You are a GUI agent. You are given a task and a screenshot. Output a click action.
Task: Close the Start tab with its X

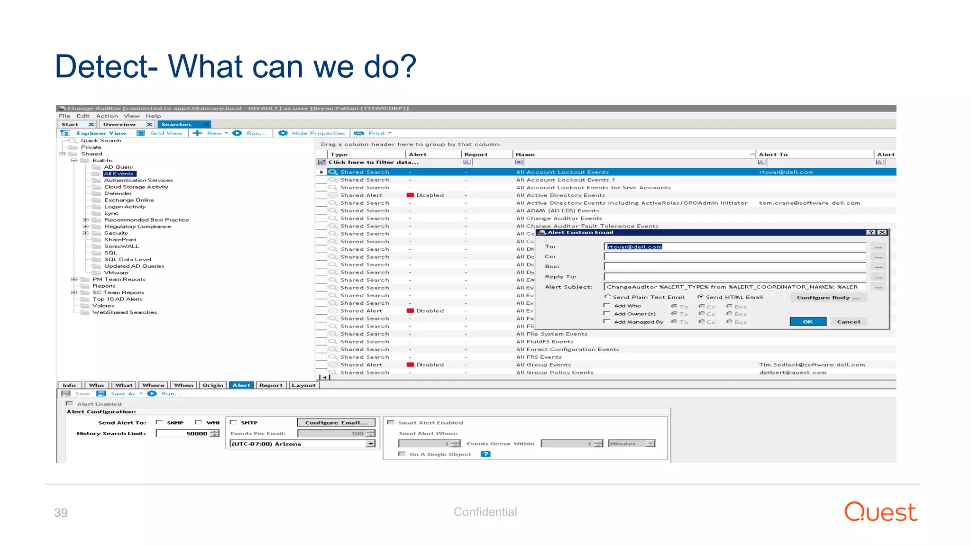[91, 125]
